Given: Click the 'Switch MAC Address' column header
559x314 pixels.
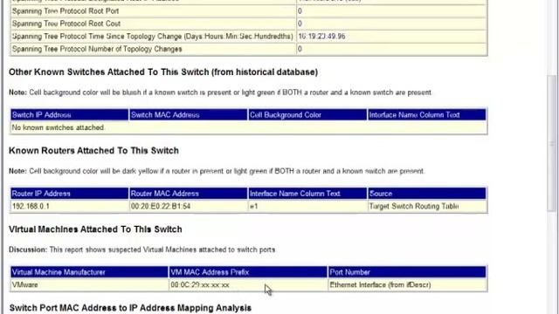Looking at the screenshot, I should (189, 115).
